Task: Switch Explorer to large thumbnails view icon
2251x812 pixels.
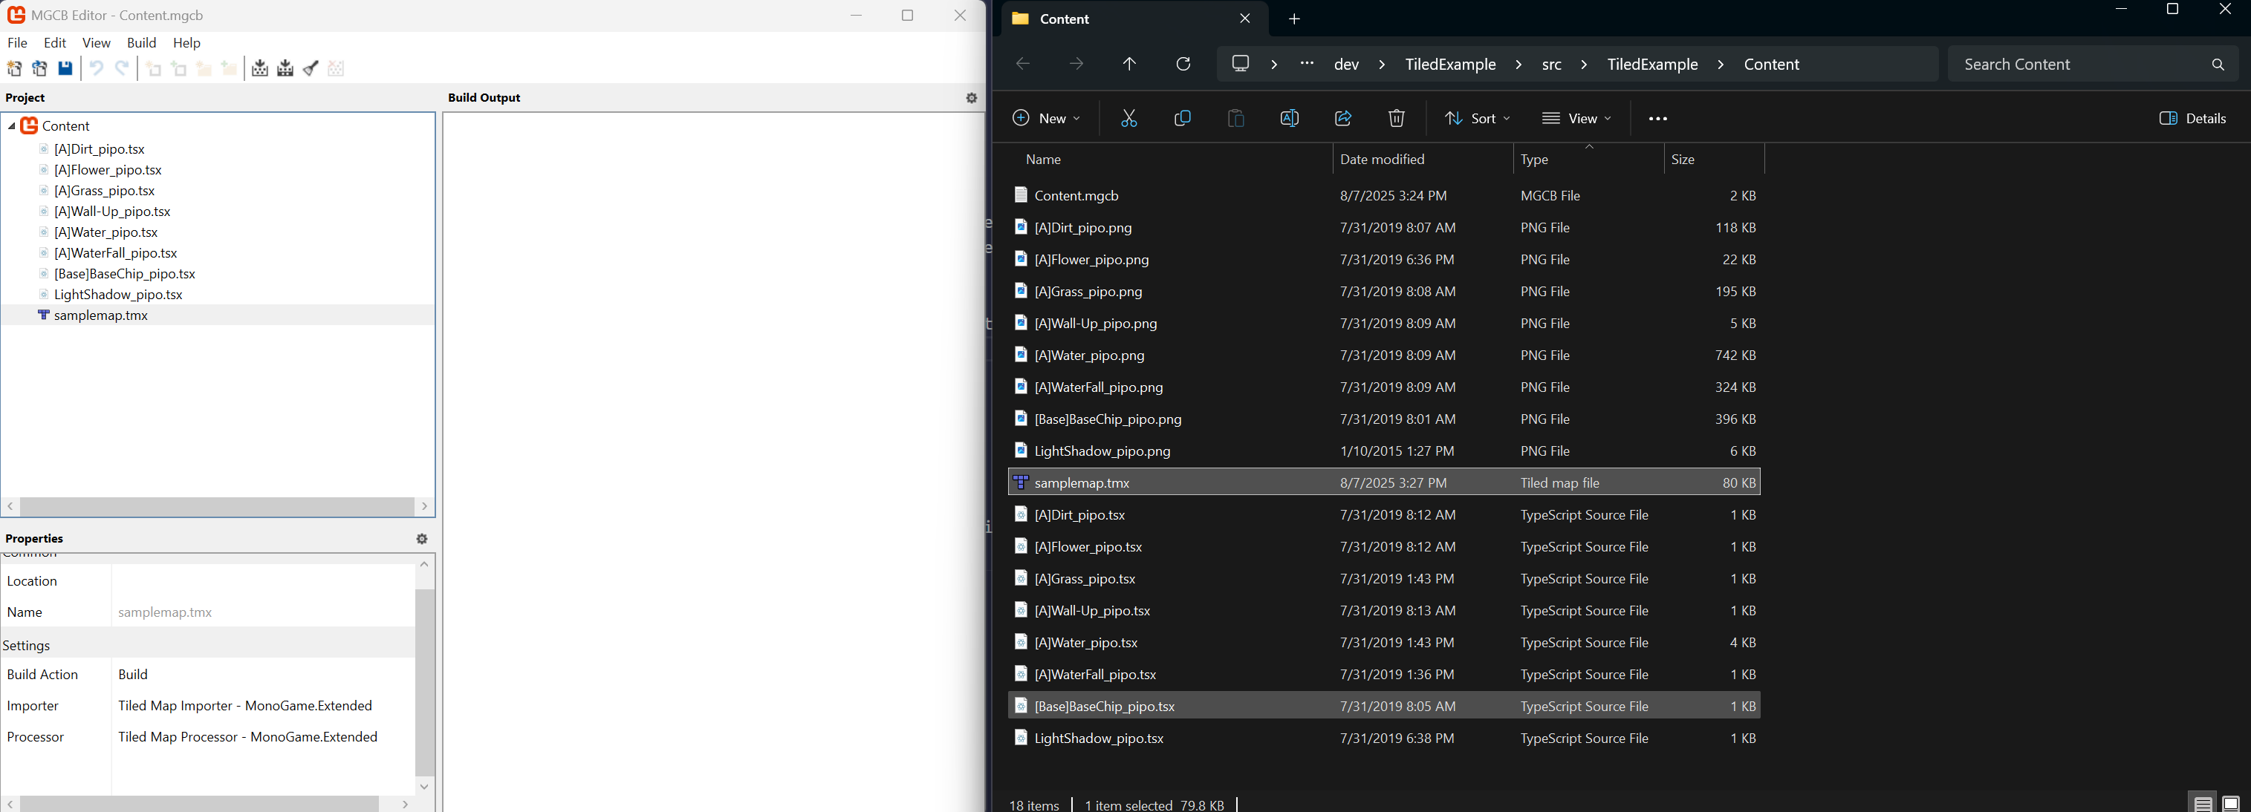Action: coord(2231,803)
